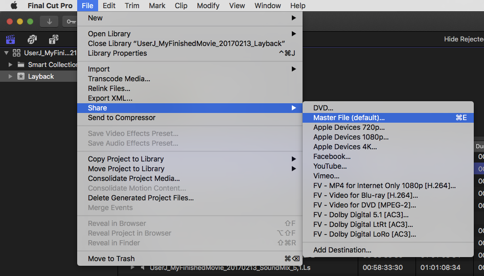The image size is (484, 276).
Task: Open the Apple menu
Action: 14,6
